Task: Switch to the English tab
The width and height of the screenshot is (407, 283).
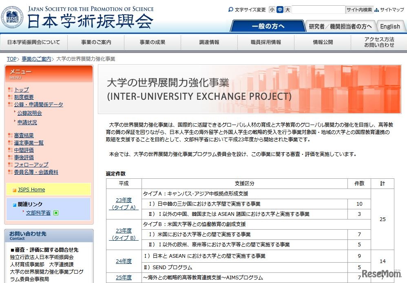Action: [390, 26]
